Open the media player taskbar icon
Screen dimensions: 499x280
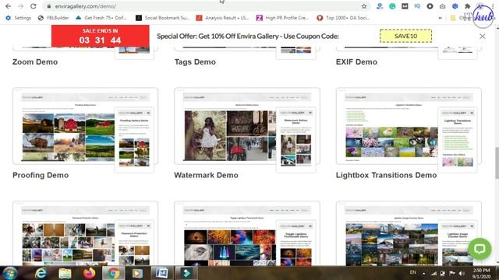click(137, 273)
